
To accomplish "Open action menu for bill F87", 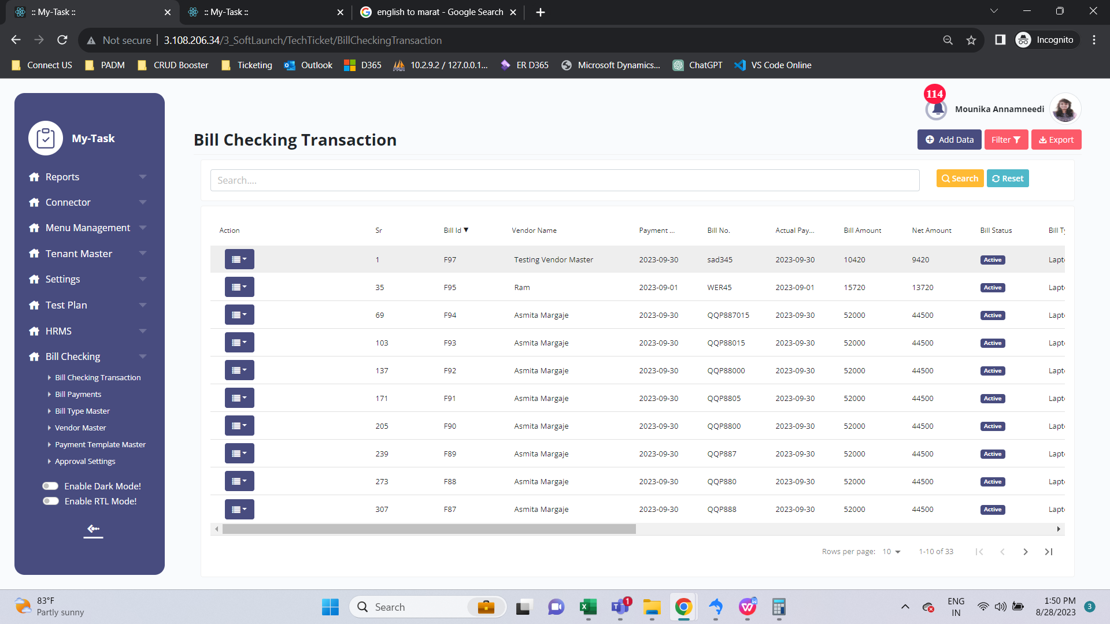I will click(239, 509).
